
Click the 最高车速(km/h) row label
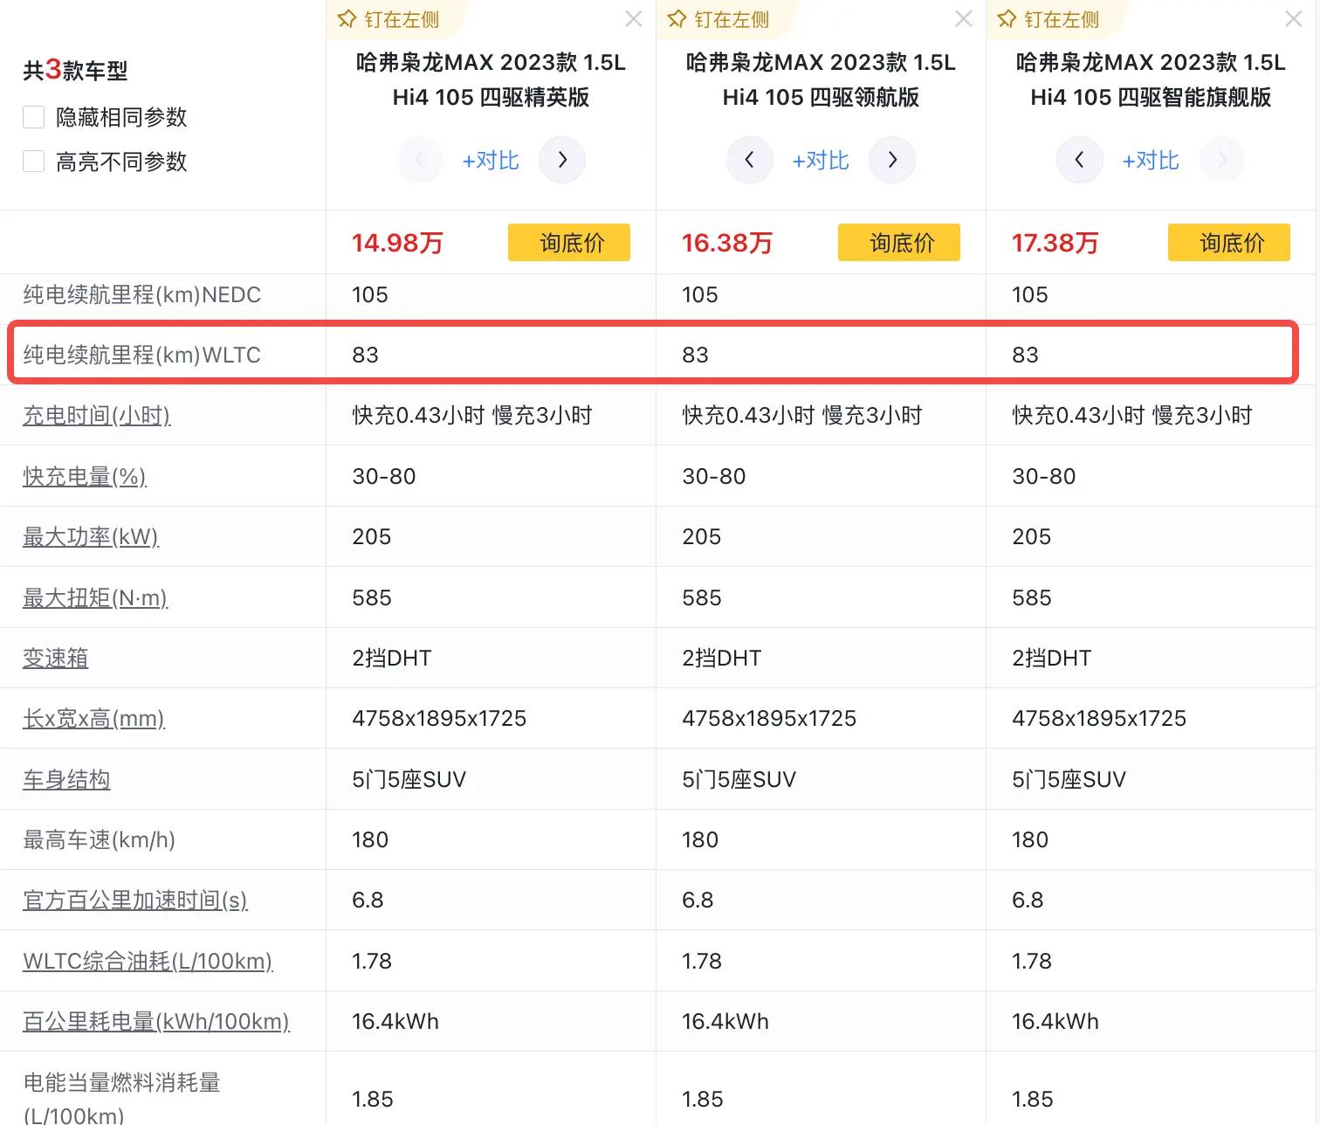(99, 839)
